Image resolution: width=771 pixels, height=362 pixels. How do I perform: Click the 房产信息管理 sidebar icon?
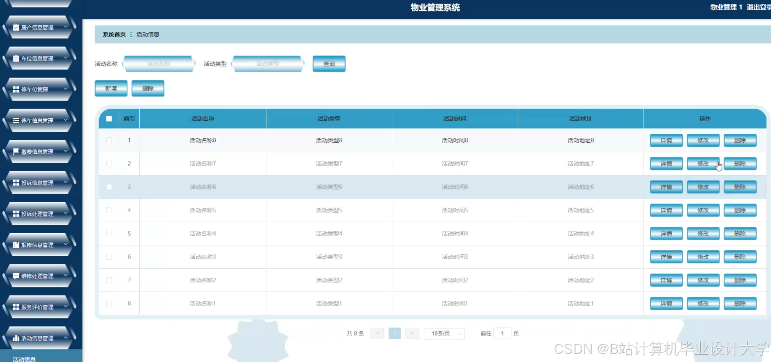pos(16,27)
